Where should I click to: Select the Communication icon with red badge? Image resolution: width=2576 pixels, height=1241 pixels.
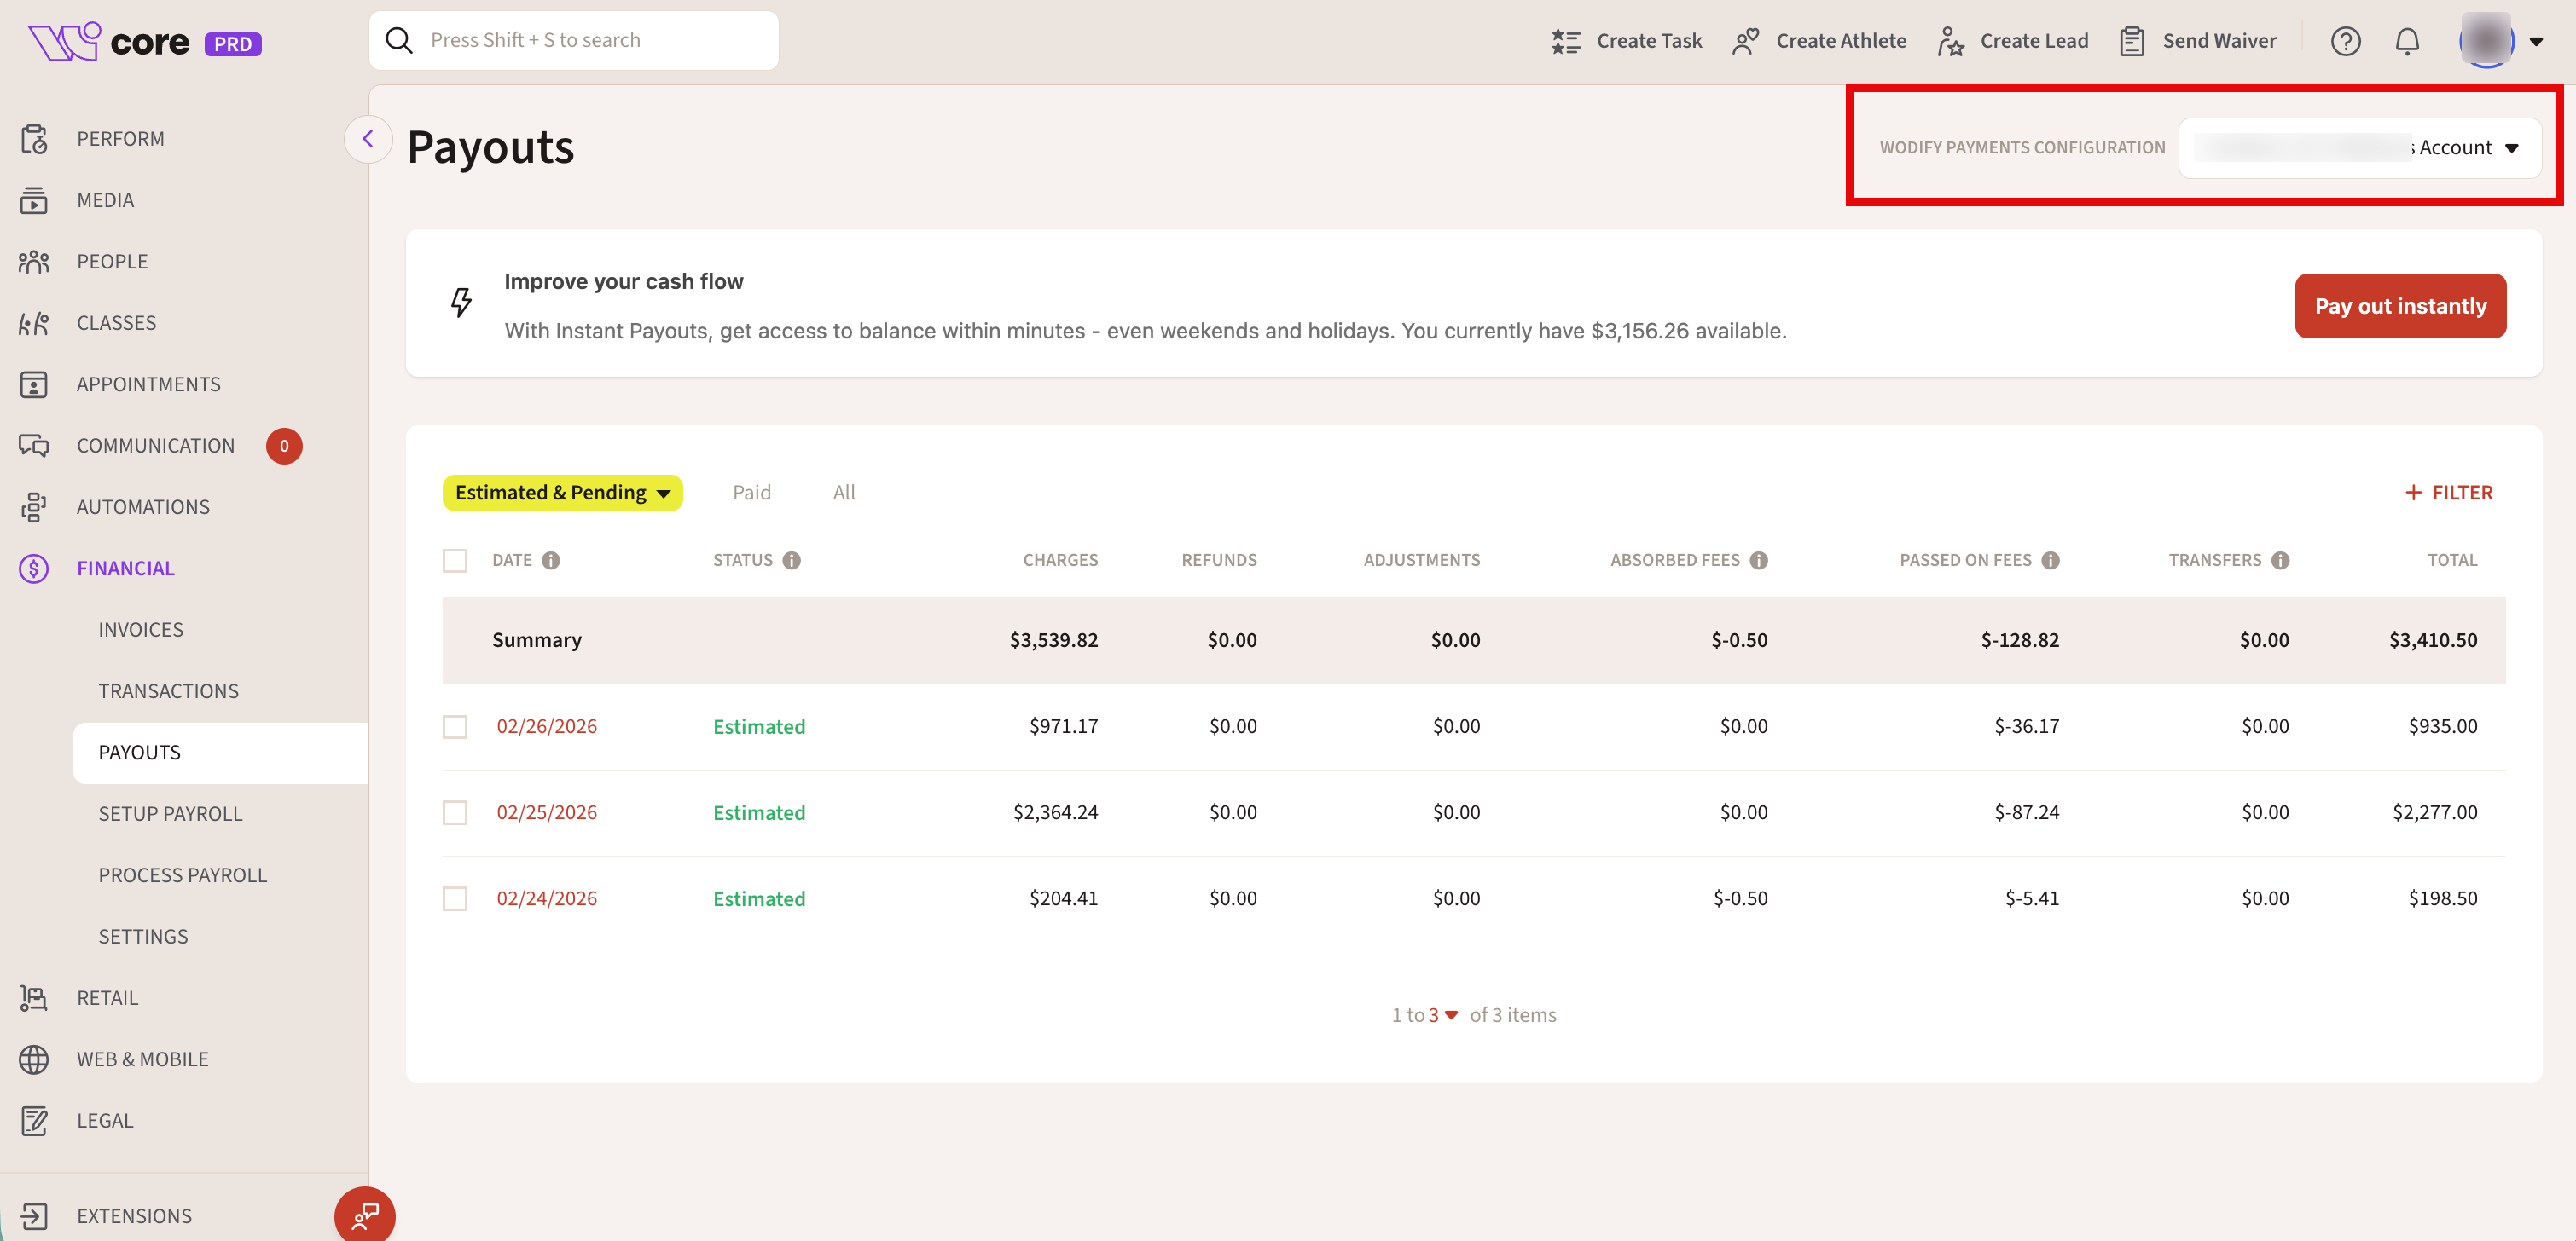tap(34, 445)
